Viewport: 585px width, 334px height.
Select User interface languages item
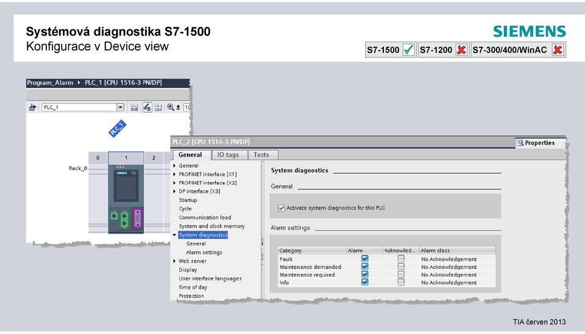tap(210, 279)
